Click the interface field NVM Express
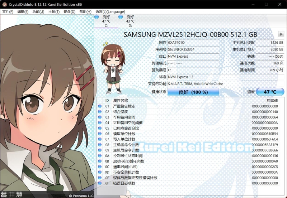The width and height of the screenshot is (287, 198). (193, 56)
